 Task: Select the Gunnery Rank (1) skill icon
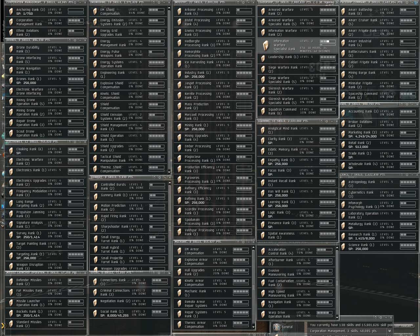[95, 197]
